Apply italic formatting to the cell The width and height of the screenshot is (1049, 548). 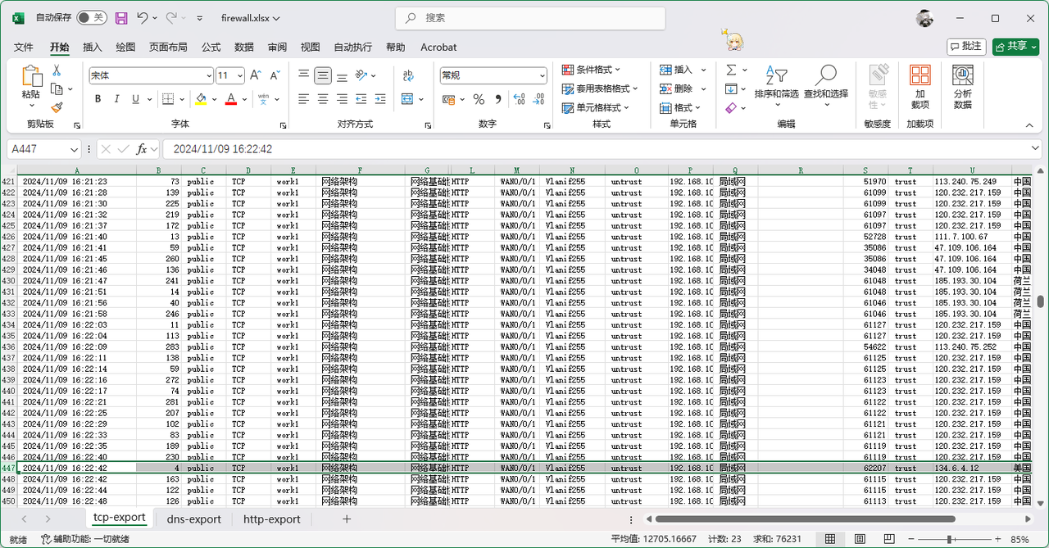coord(116,99)
